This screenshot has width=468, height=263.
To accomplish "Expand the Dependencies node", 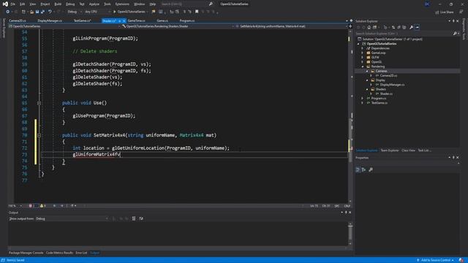I will point(363,48).
